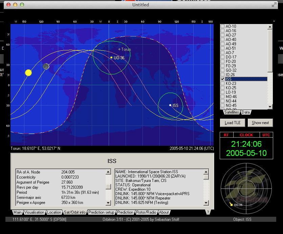
Task: Click the Show next button
Action: (260, 122)
